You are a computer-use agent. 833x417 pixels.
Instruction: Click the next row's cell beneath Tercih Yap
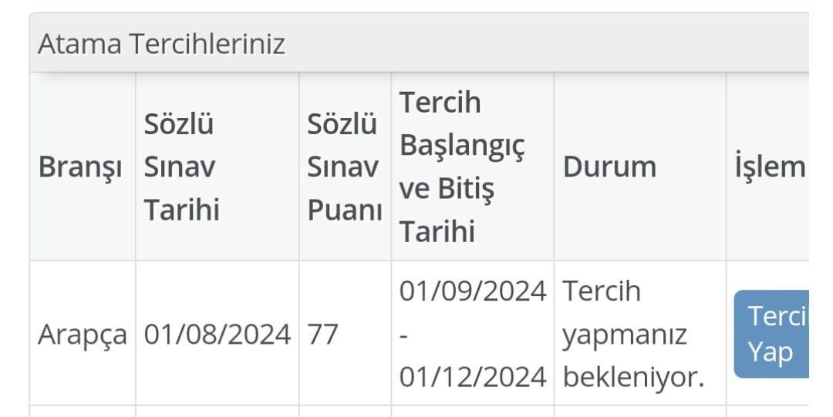(767, 412)
